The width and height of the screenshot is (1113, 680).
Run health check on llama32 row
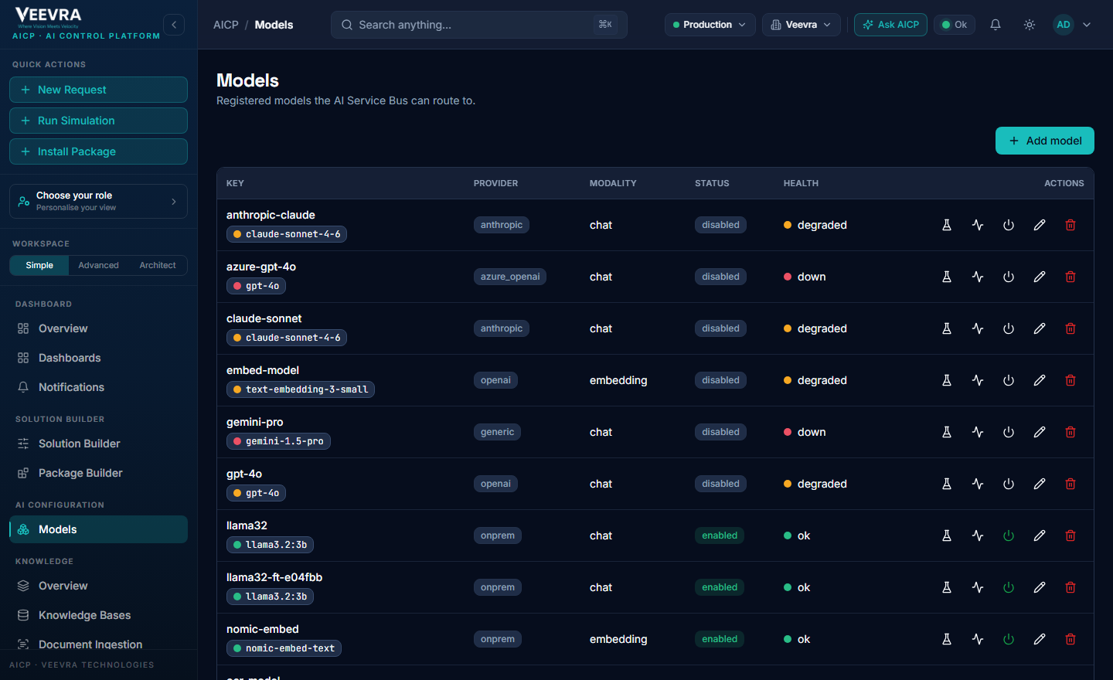978,535
